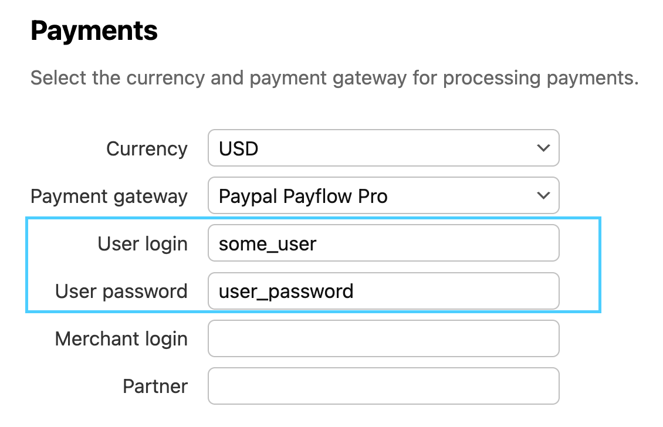Viewport: 663px width, 427px height.
Task: Open the Payment gateway dropdown
Action: click(x=383, y=196)
